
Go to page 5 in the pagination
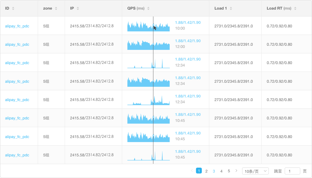point(229,171)
